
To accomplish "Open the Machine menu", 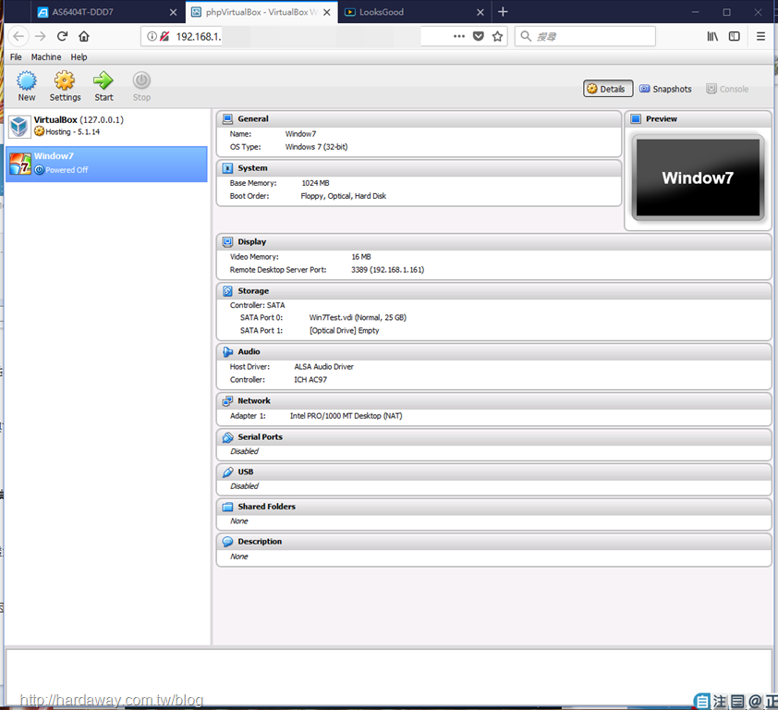I will [46, 57].
